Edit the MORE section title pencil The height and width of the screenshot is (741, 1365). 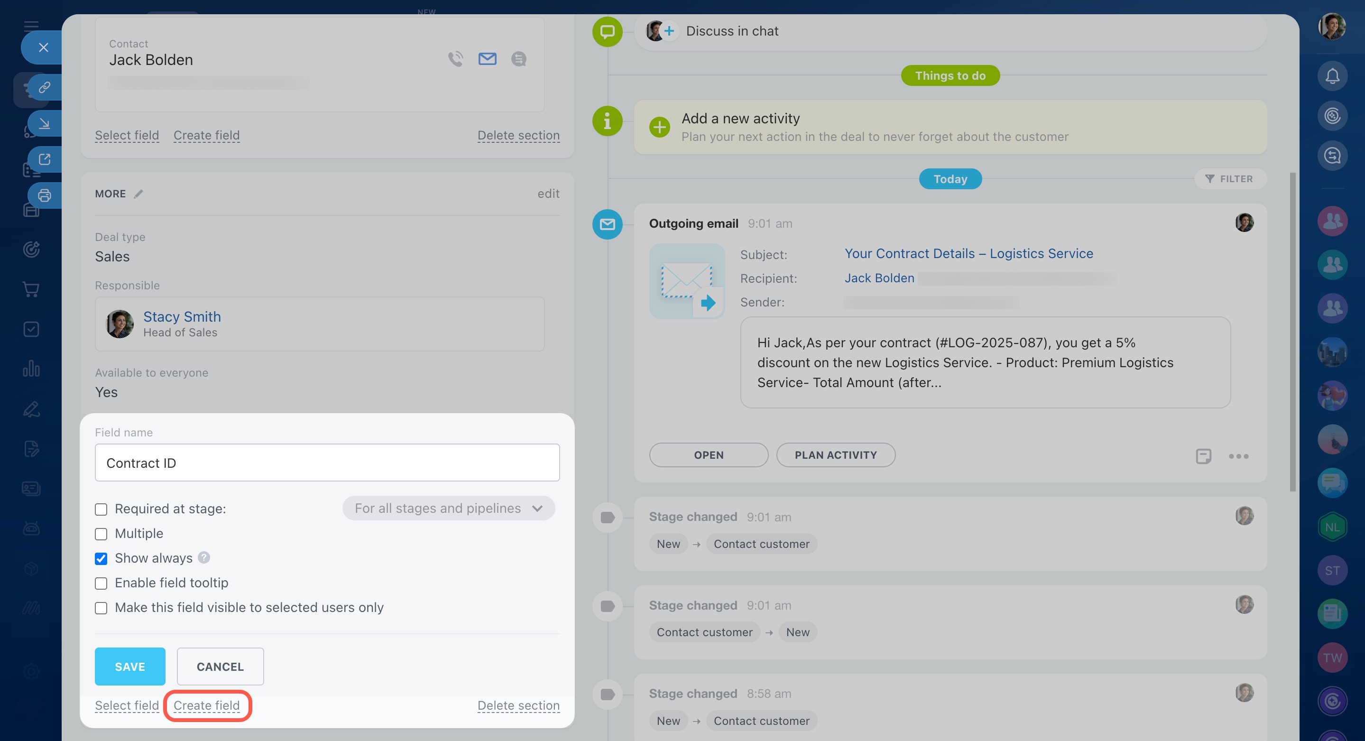(x=138, y=194)
